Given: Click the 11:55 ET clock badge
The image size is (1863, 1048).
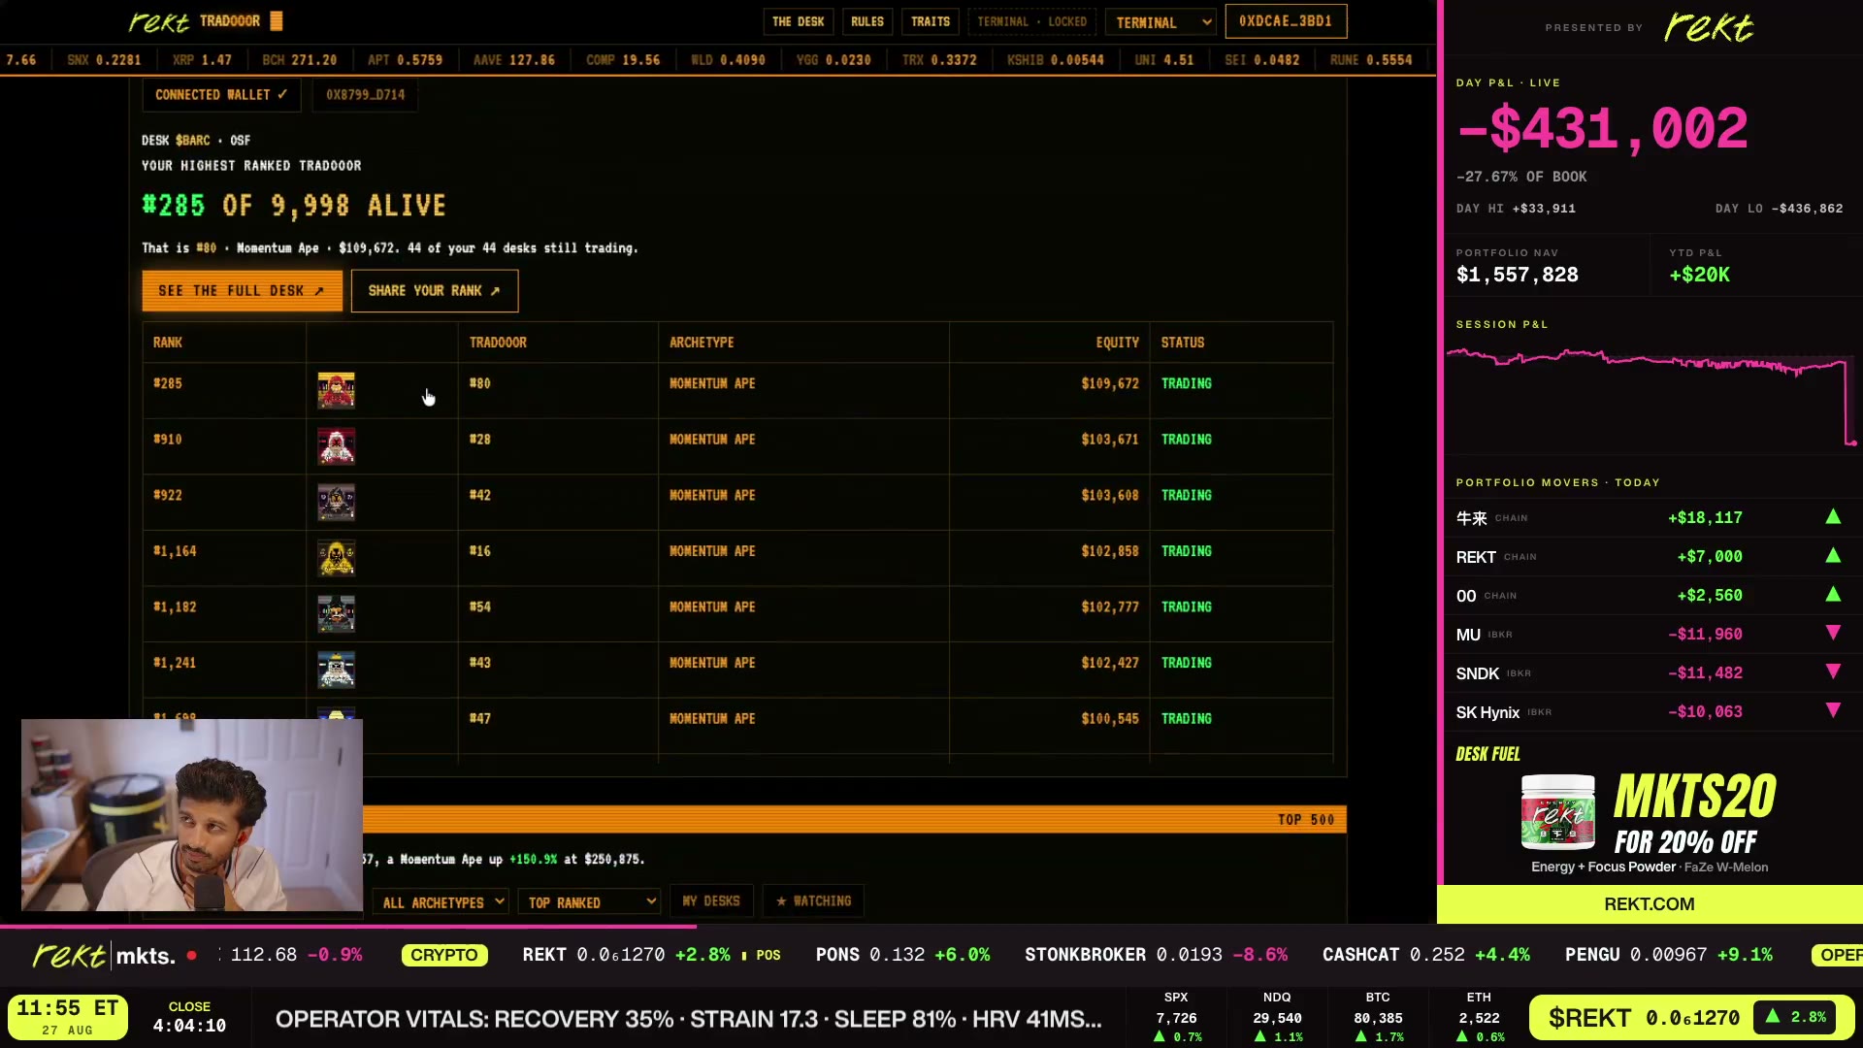Looking at the screenshot, I should pos(68,1017).
